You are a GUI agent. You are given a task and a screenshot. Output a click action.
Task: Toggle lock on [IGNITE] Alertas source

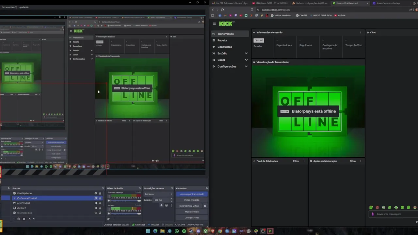pos(100,193)
